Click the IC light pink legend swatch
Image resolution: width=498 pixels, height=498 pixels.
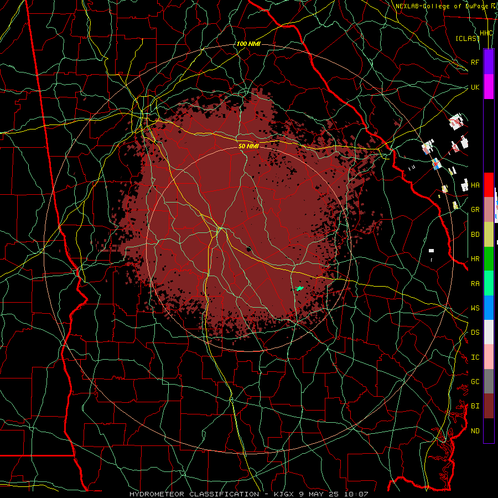point(489,357)
